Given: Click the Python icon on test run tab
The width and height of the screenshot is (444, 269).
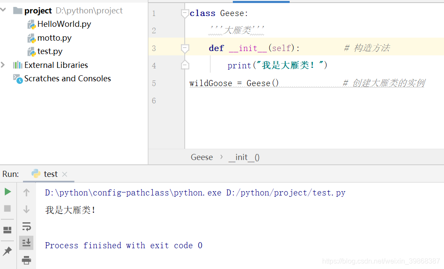Looking at the screenshot, I should point(36,173).
